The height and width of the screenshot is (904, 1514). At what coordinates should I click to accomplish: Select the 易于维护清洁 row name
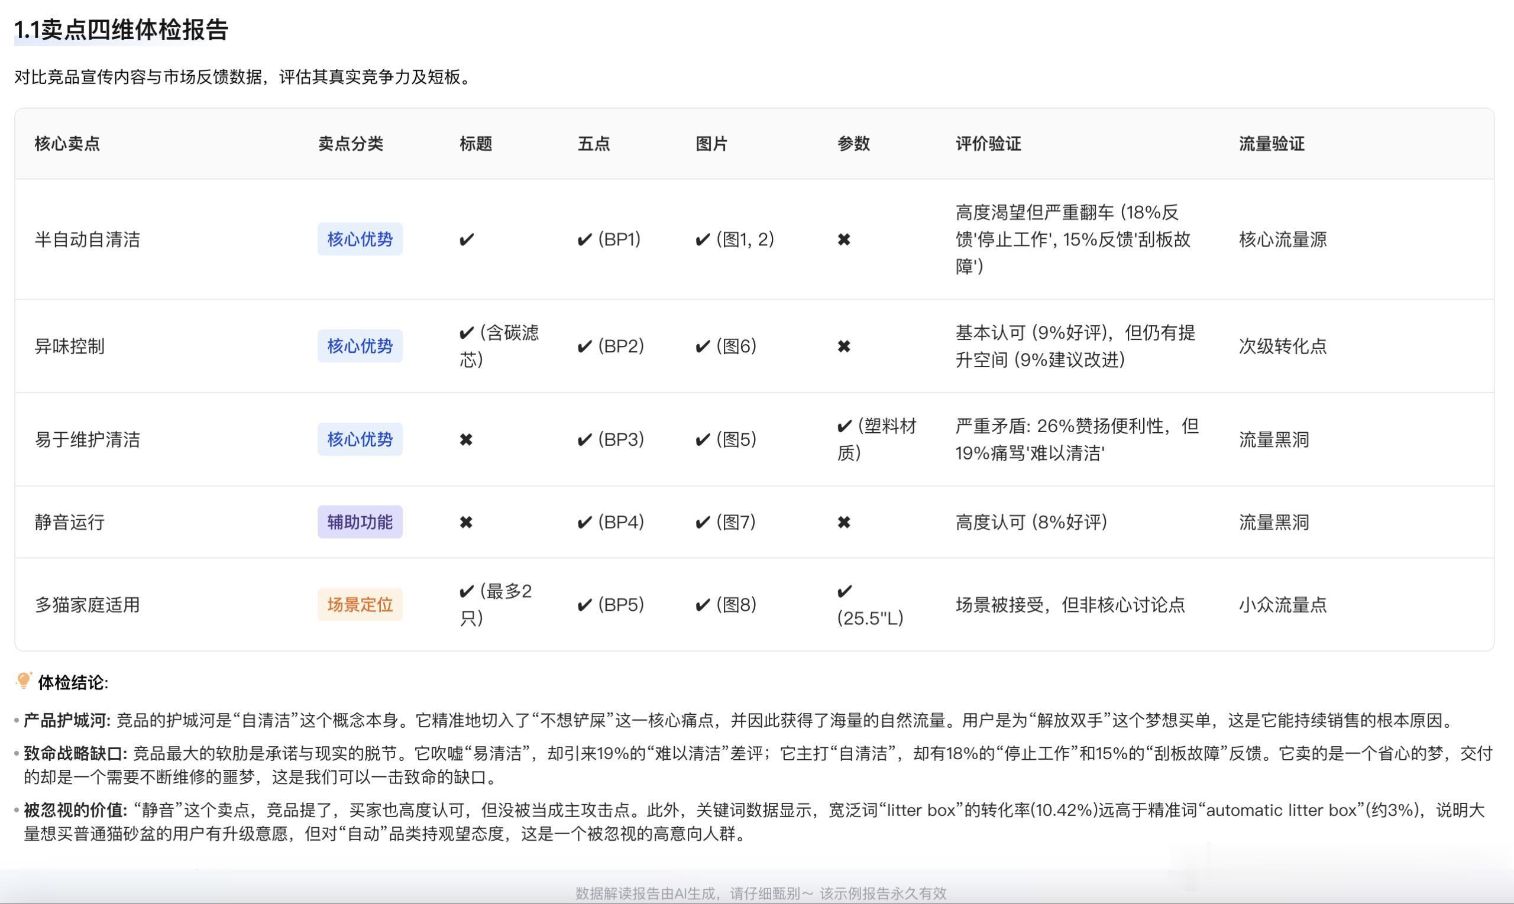pos(87,439)
